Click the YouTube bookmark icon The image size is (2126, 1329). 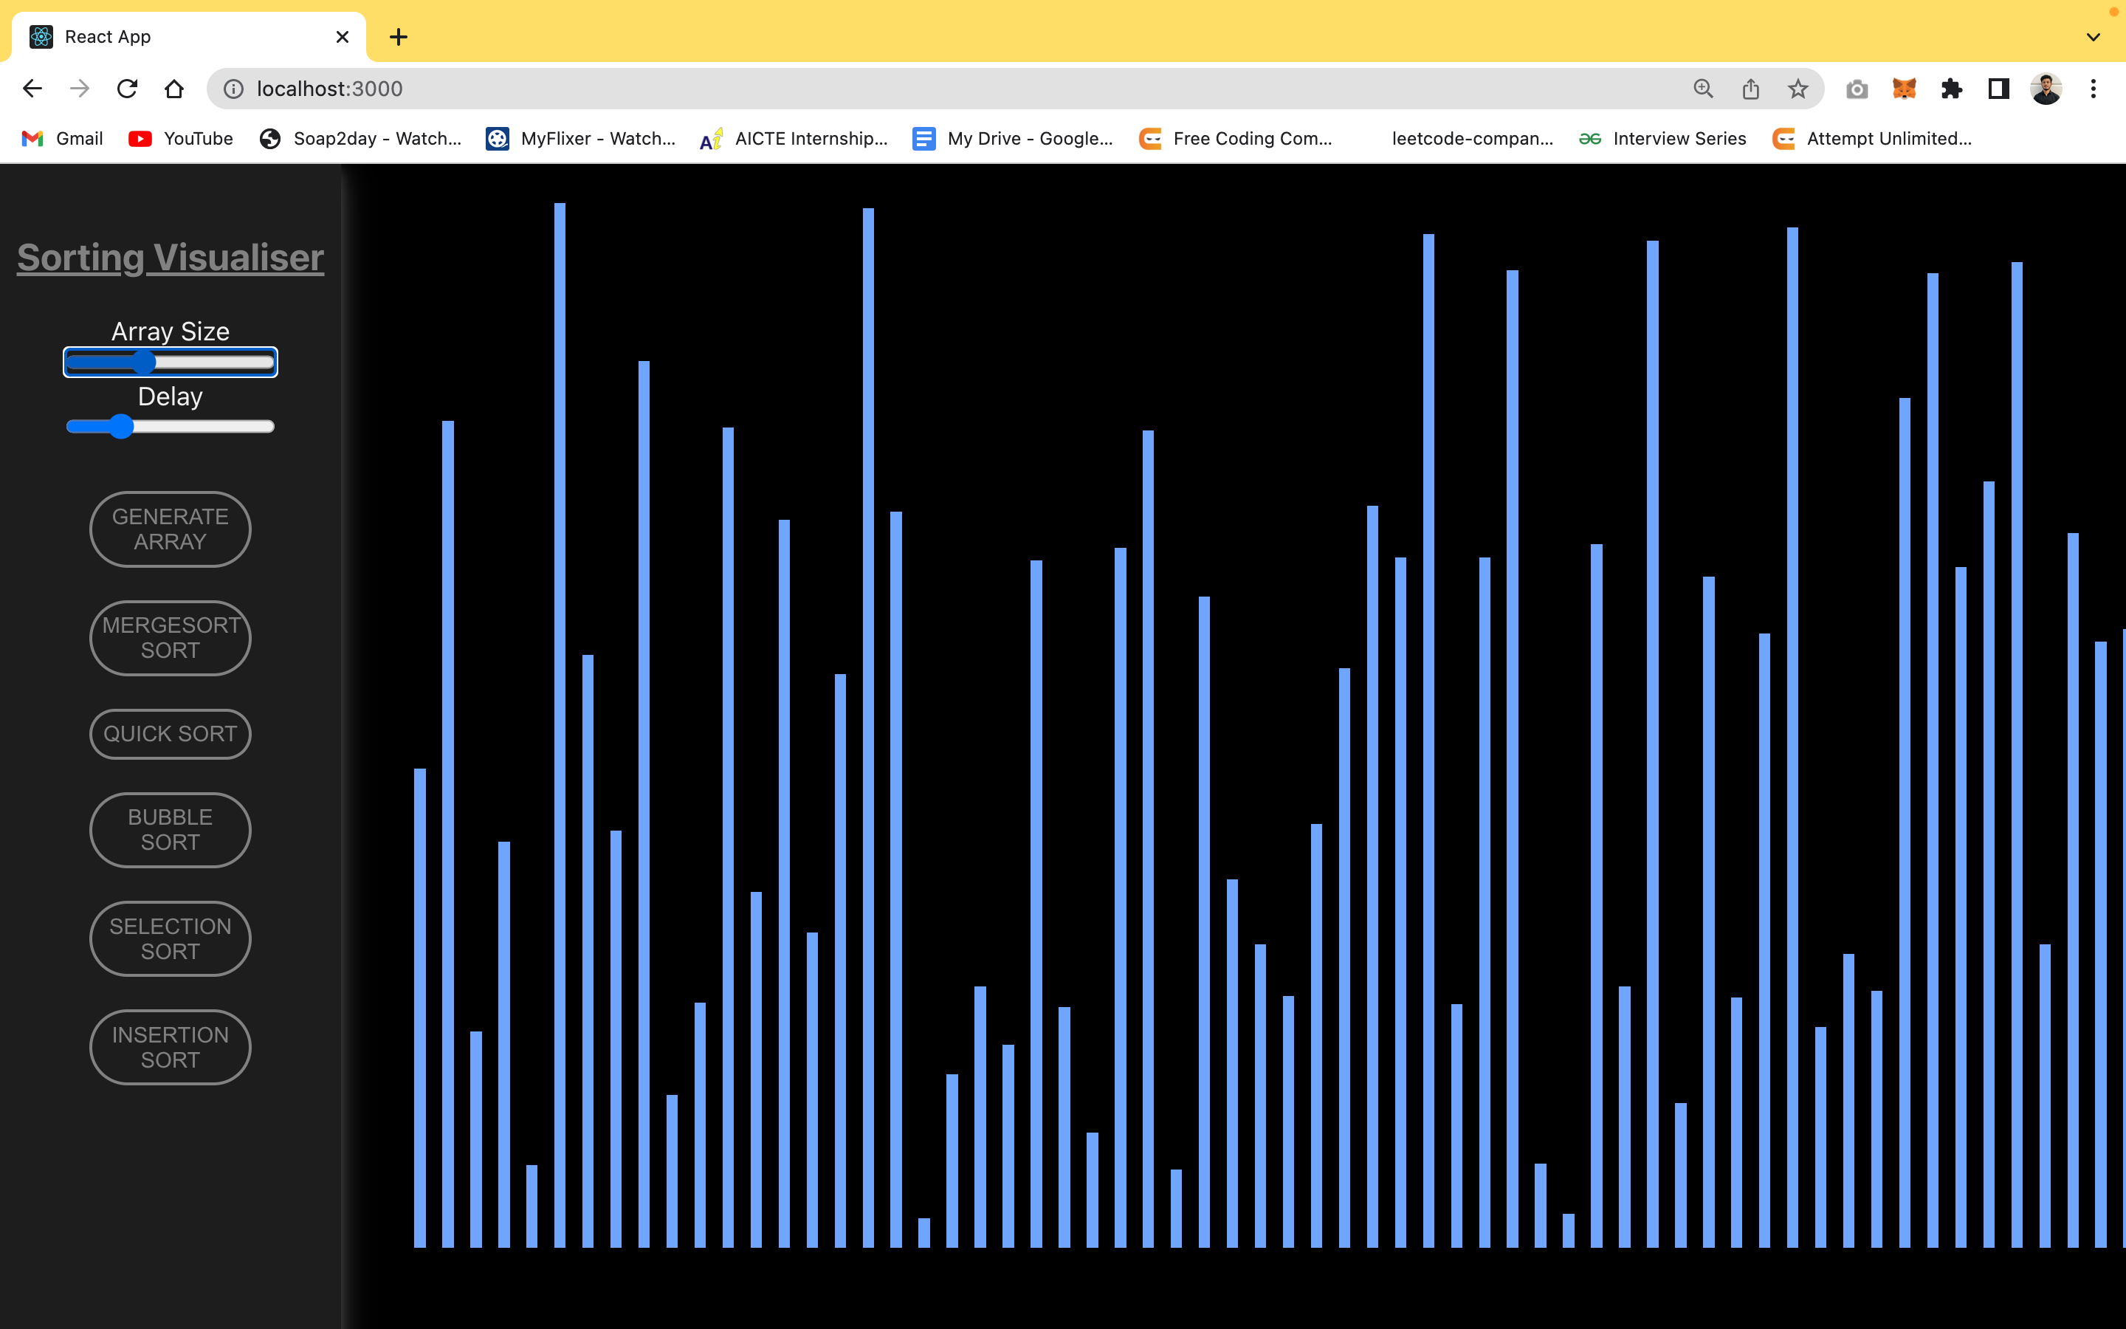(140, 138)
